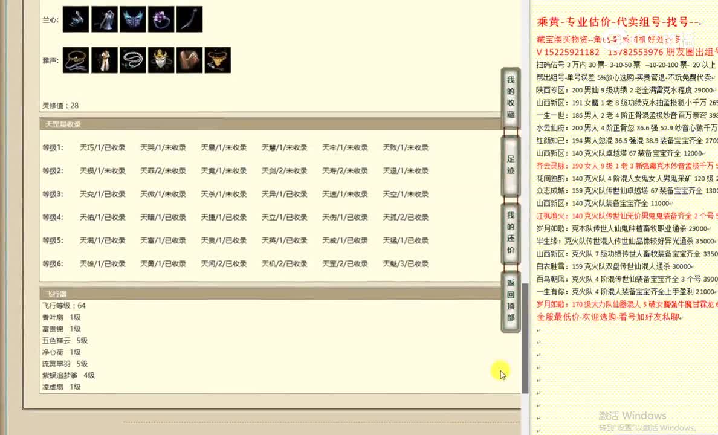718x435 pixels.
Task: Click the 紫蜈追梦筝 4级 row
Action: (69, 375)
